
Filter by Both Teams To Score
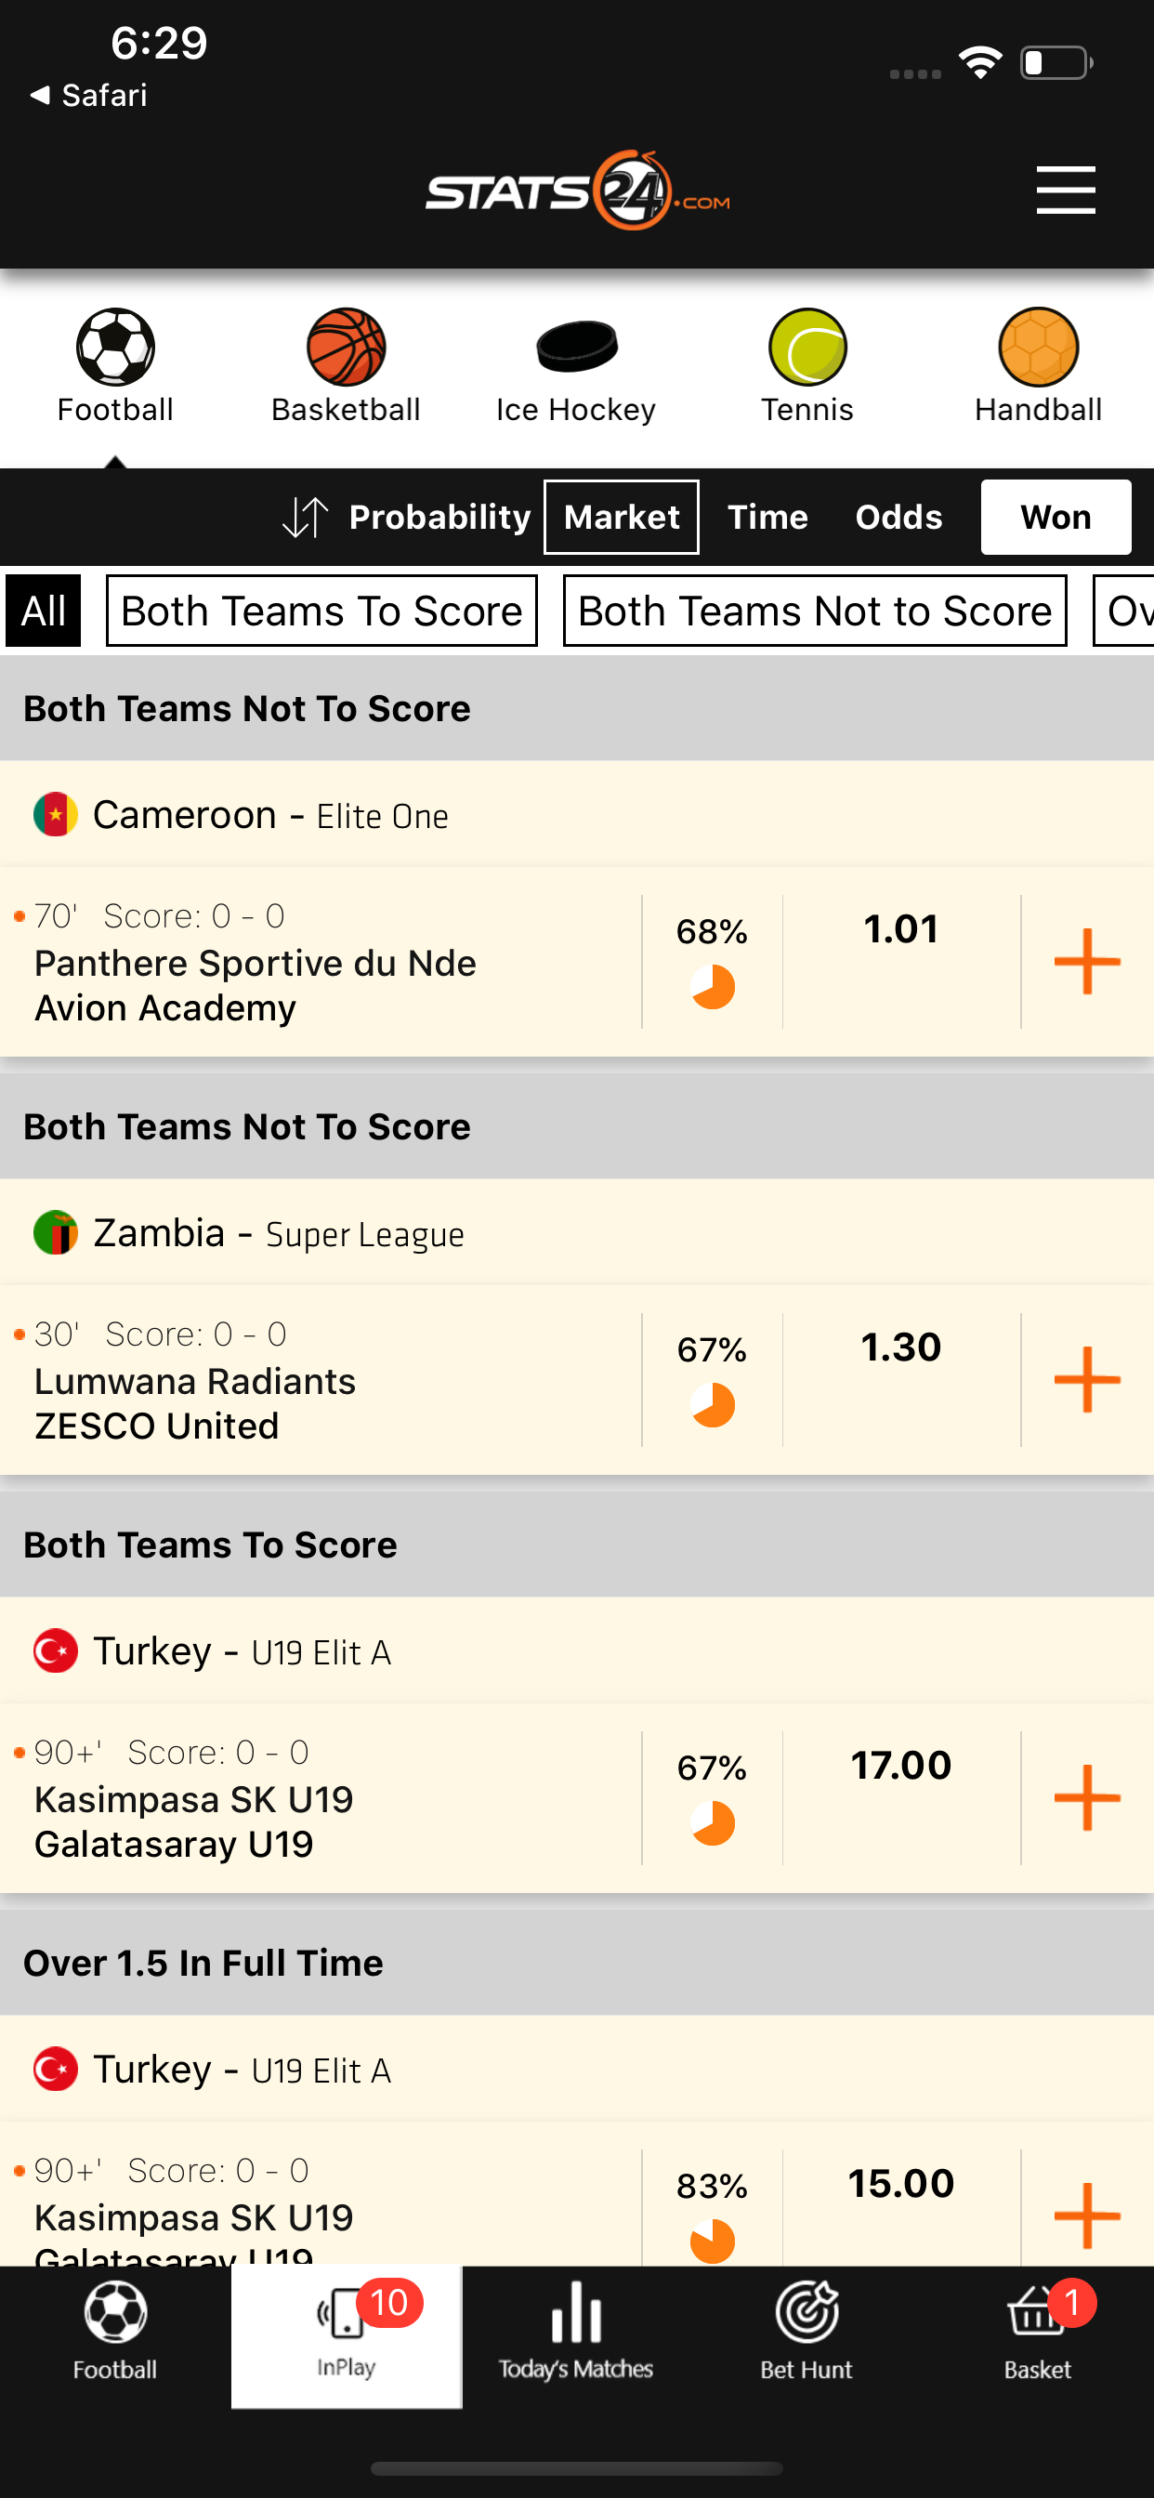pyautogui.click(x=321, y=611)
